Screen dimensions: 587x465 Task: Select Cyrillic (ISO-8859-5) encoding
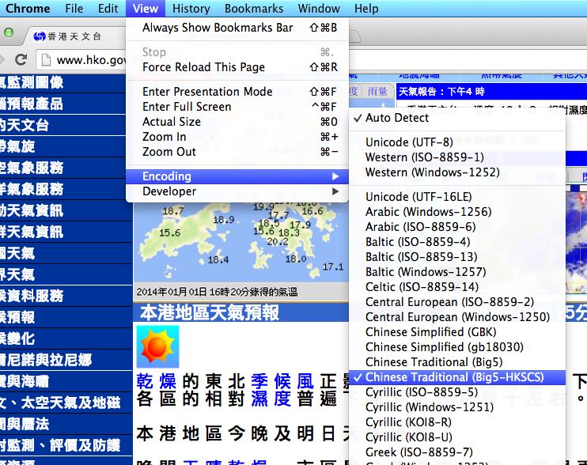click(x=456, y=392)
